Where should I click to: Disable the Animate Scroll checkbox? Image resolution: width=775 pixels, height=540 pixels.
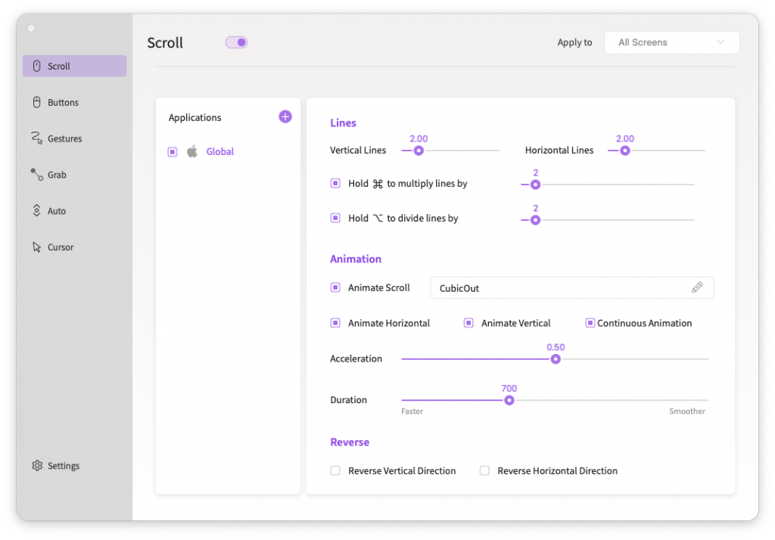click(x=335, y=287)
